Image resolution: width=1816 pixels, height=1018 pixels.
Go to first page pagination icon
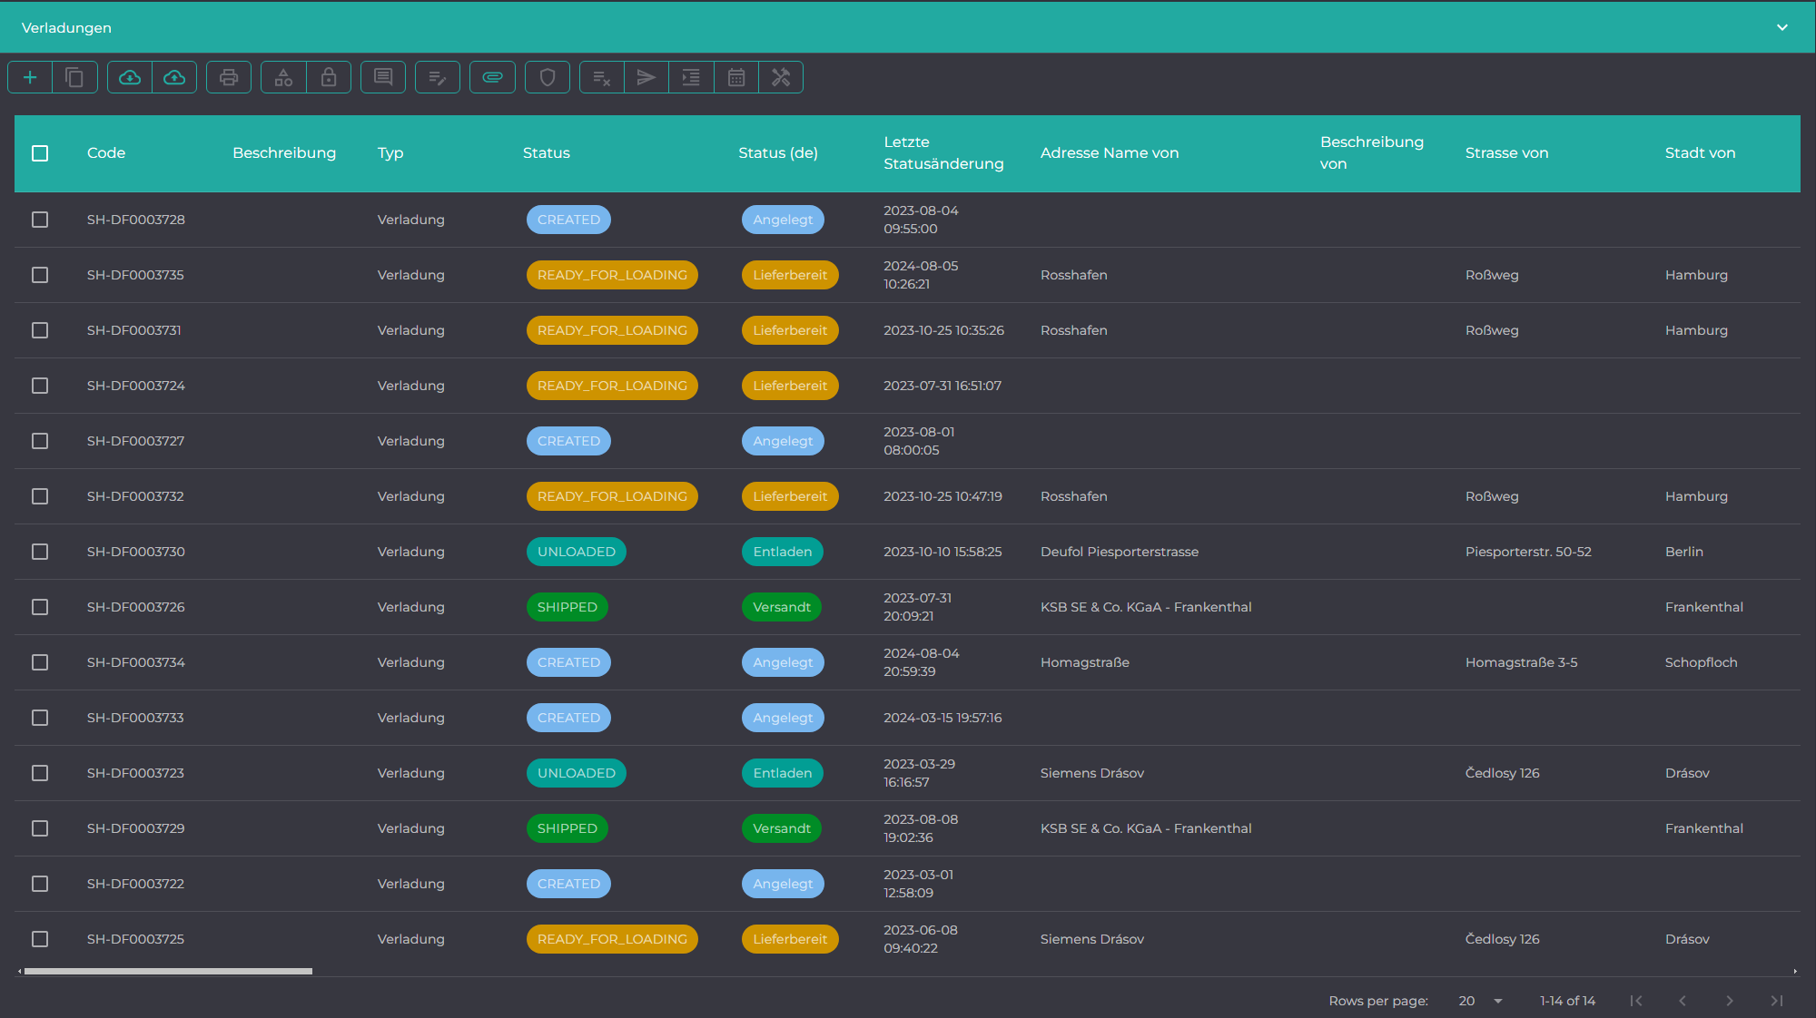pyautogui.click(x=1636, y=1001)
